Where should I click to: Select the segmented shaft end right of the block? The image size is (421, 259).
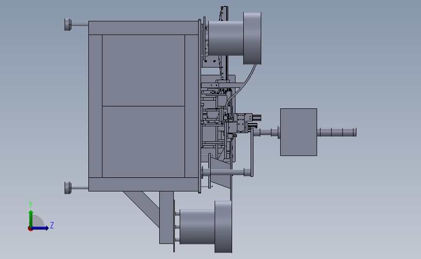pyautogui.click(x=337, y=132)
